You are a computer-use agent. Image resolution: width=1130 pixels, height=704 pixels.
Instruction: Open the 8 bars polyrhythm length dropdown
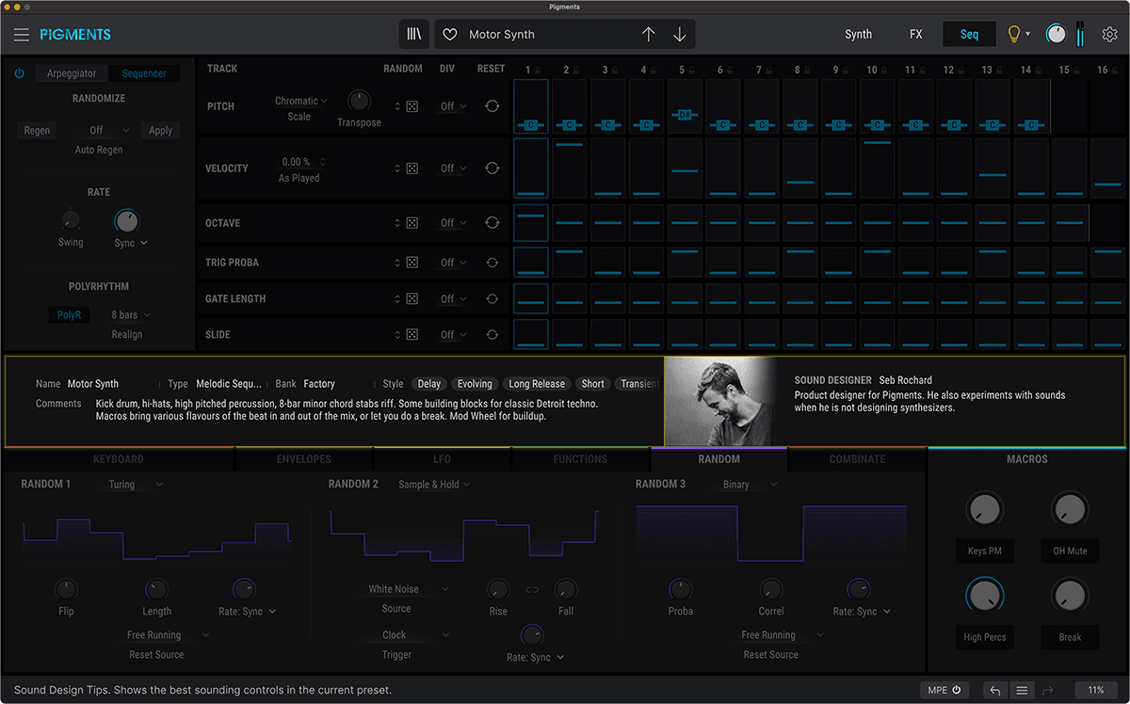(x=131, y=315)
